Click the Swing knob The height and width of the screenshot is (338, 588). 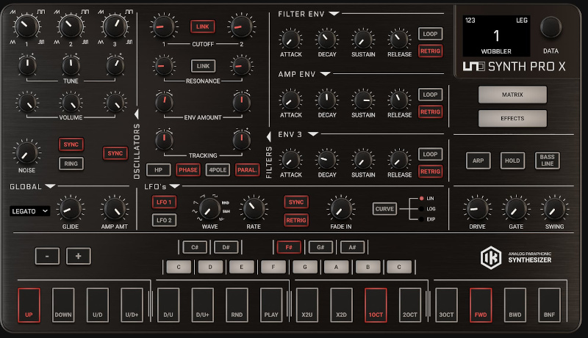(x=554, y=209)
